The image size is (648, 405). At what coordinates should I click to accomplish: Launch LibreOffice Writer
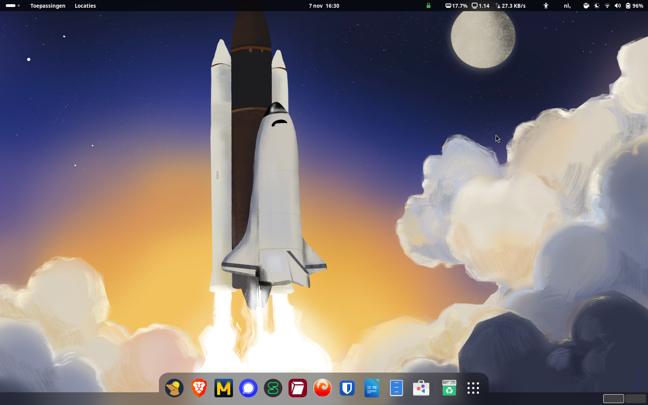372,388
